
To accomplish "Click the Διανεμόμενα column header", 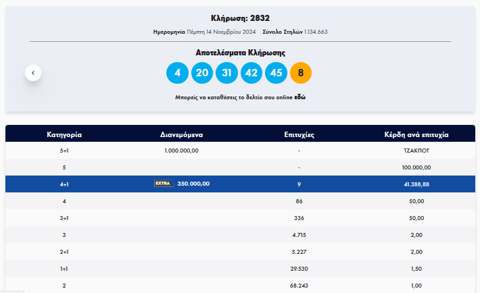I will point(181,134).
